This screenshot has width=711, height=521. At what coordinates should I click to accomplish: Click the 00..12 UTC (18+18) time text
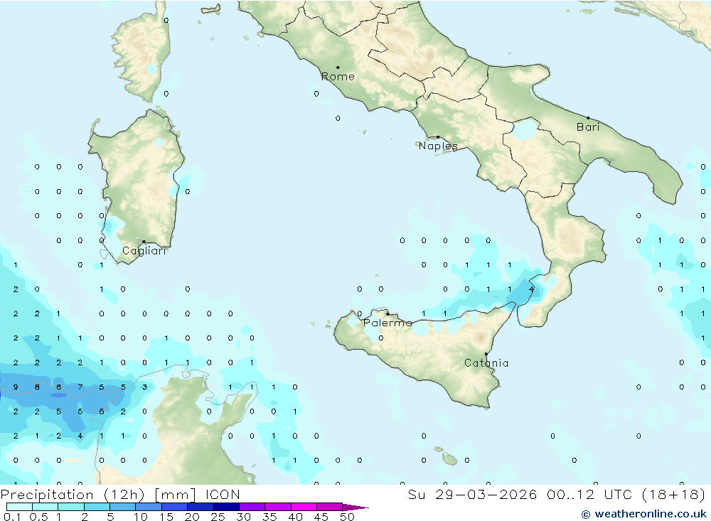point(626,495)
